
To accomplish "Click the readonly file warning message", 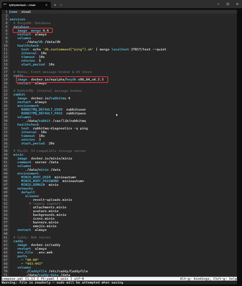I will 62,283.
